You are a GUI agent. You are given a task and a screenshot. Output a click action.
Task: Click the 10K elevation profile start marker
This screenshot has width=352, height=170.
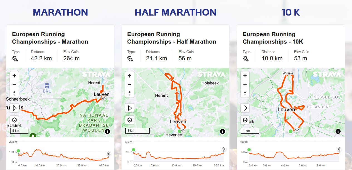tap(249, 150)
